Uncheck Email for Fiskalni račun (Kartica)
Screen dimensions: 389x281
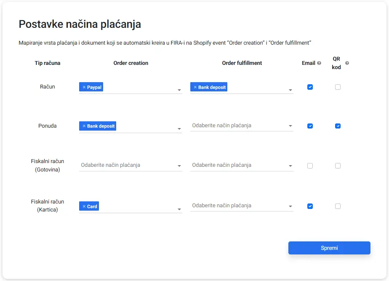coord(310,206)
